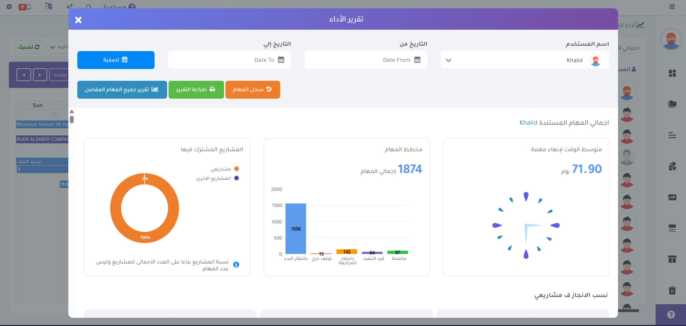This screenshot has height=326, width=686.
Task: Click the 1874 total tasks value
Action: pos(410,169)
